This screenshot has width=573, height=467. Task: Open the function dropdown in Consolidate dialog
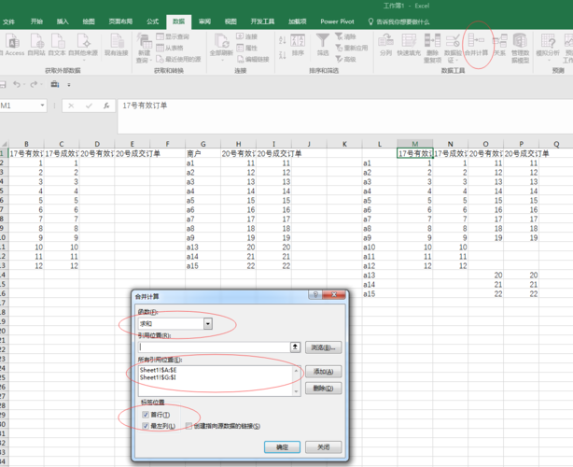tap(208, 324)
